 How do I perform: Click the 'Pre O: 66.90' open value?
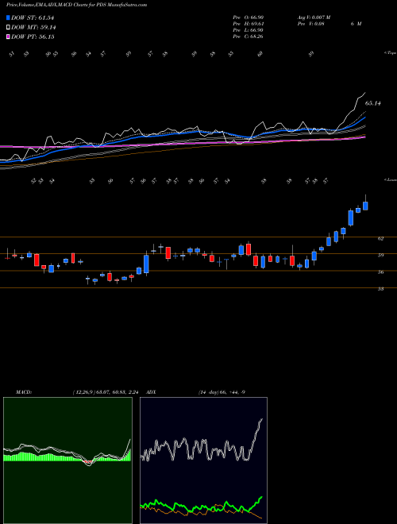coord(249,17)
